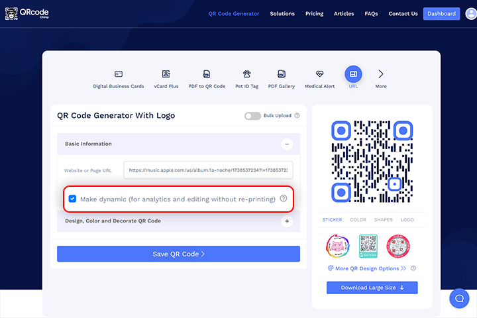Open the FAQs page

coord(371,14)
